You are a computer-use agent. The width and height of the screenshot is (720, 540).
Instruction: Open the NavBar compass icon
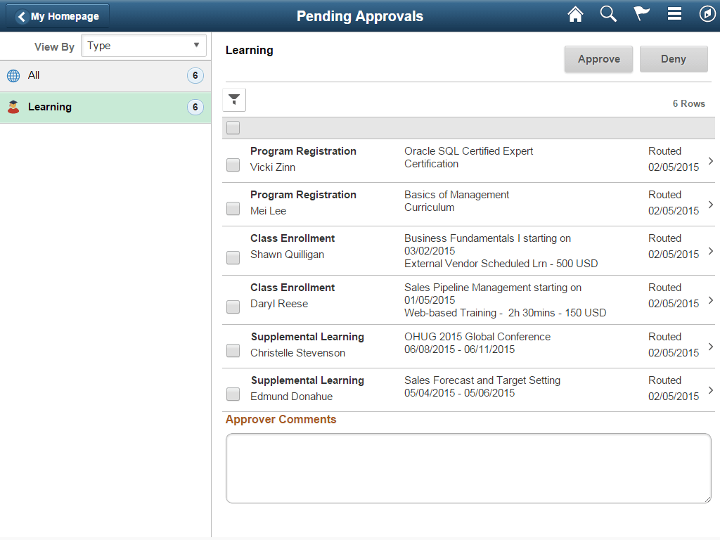click(x=708, y=13)
